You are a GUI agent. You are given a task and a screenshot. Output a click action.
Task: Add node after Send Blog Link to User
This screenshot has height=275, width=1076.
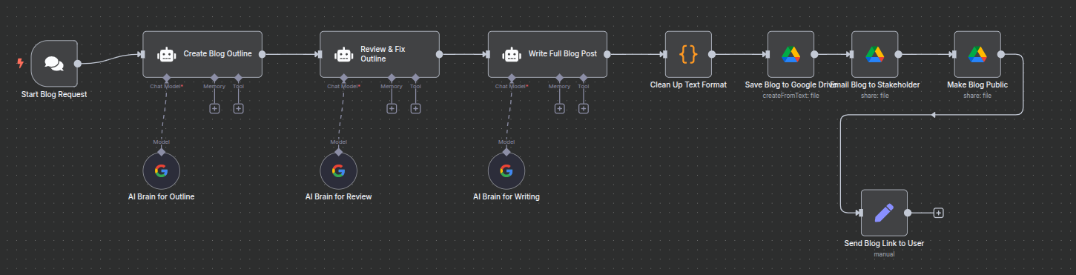pyautogui.click(x=938, y=213)
